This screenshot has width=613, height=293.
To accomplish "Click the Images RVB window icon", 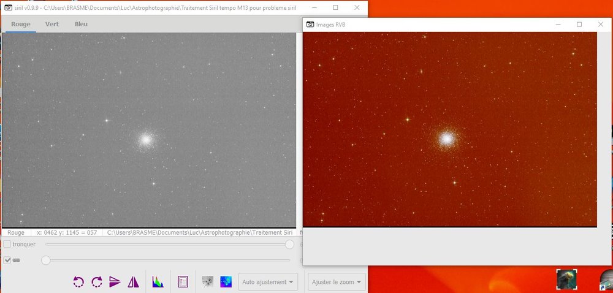I will (x=310, y=25).
